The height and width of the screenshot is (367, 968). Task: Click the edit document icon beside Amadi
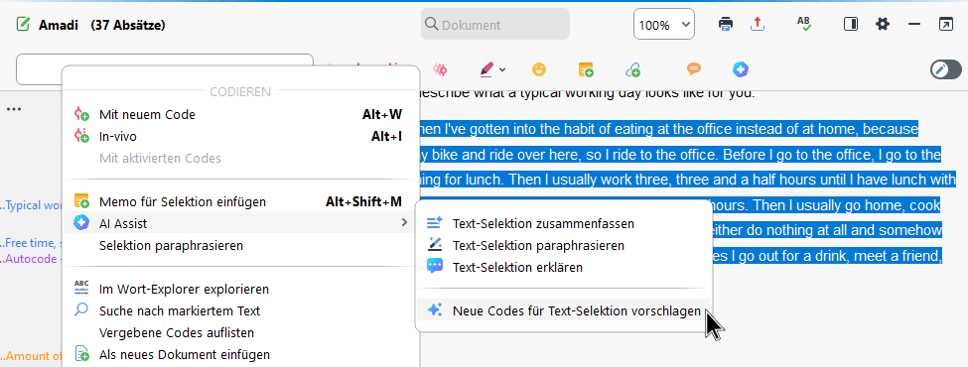coord(23,25)
